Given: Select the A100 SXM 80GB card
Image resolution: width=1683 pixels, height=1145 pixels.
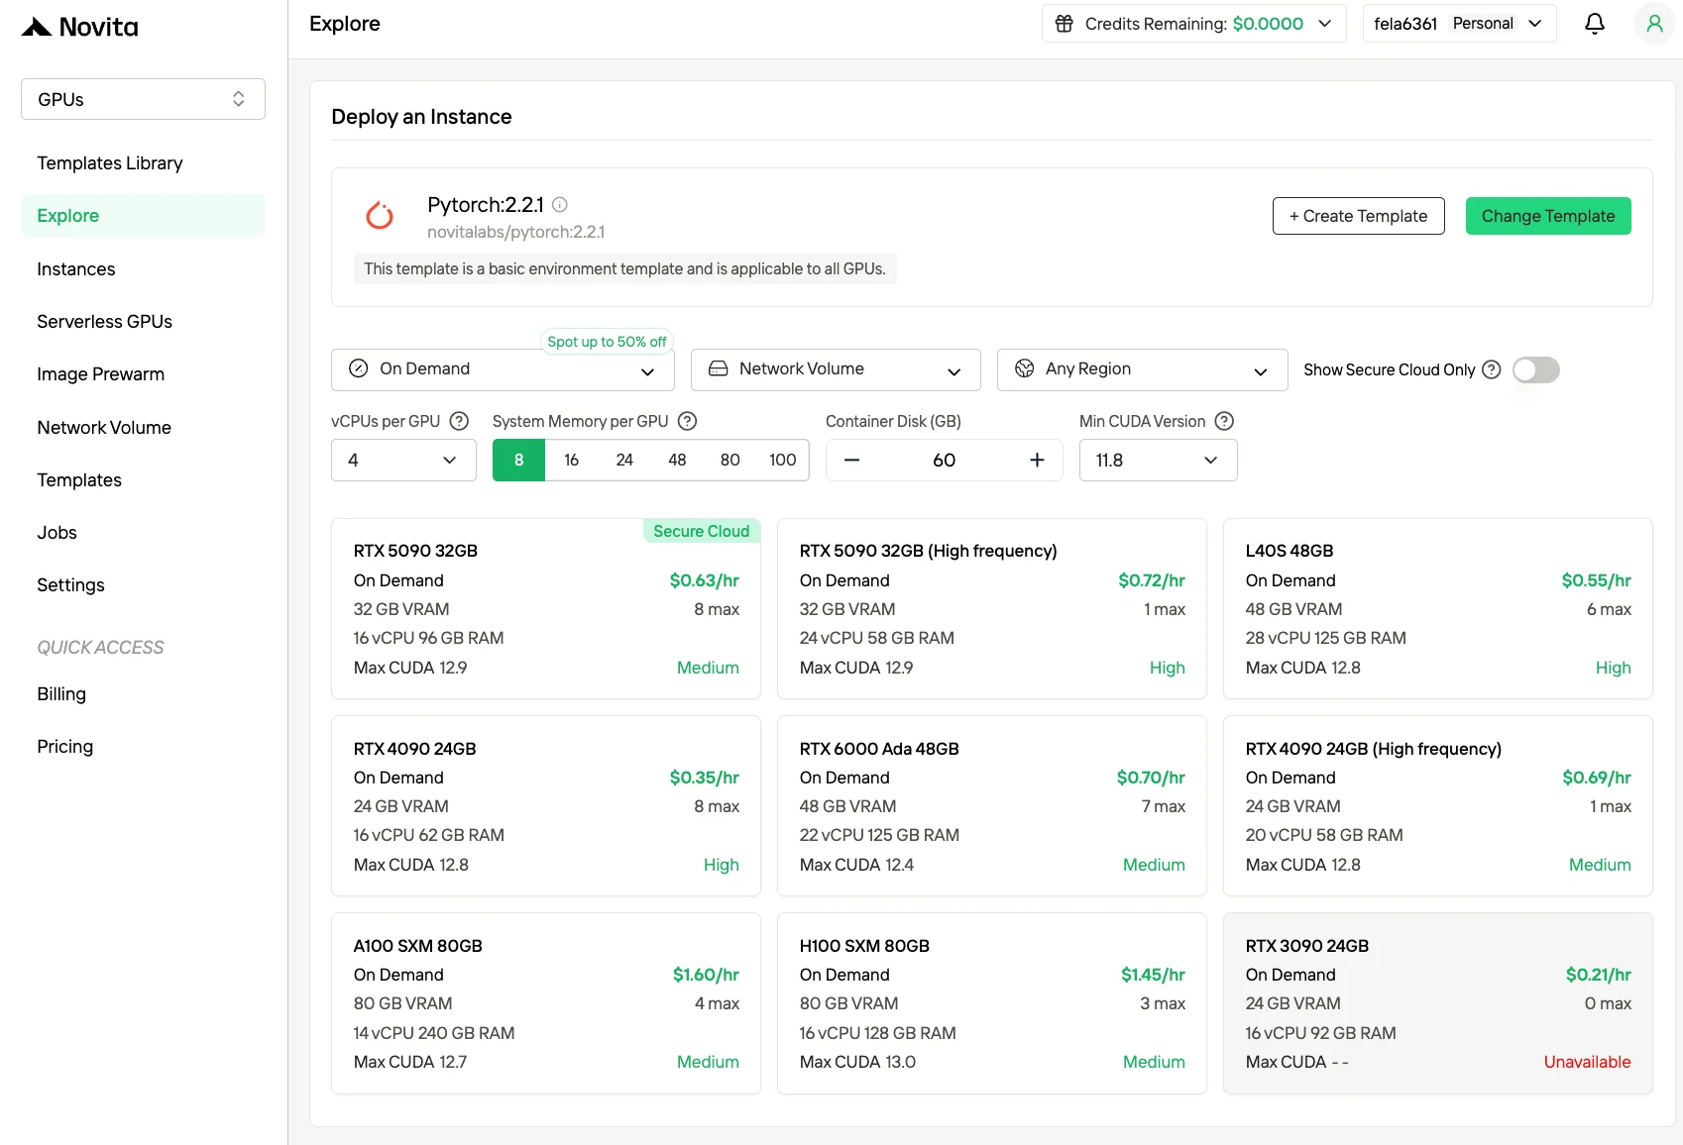Looking at the screenshot, I should (x=546, y=1003).
